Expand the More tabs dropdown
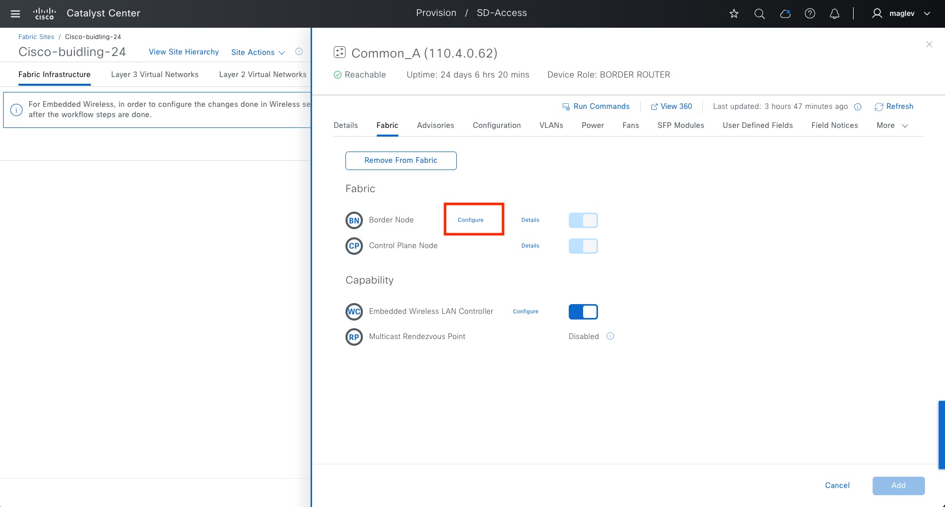Image resolution: width=945 pixels, height=507 pixels. coord(892,125)
